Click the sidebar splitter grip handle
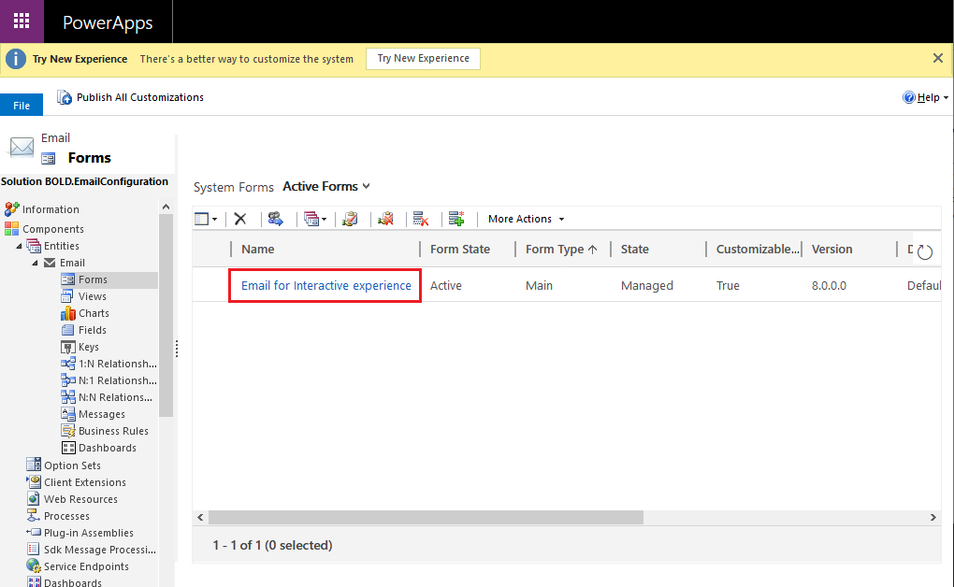 point(177,349)
